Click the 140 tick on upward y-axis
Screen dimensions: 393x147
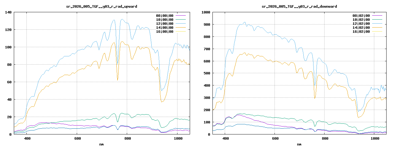click(8, 12)
